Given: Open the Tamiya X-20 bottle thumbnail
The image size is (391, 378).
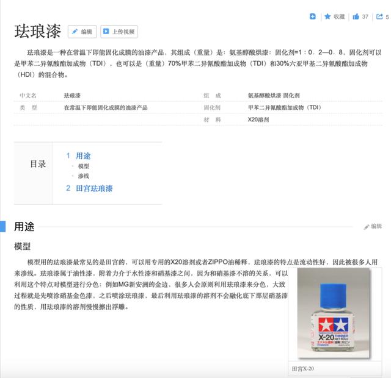Looking at the screenshot, I should click(334, 313).
